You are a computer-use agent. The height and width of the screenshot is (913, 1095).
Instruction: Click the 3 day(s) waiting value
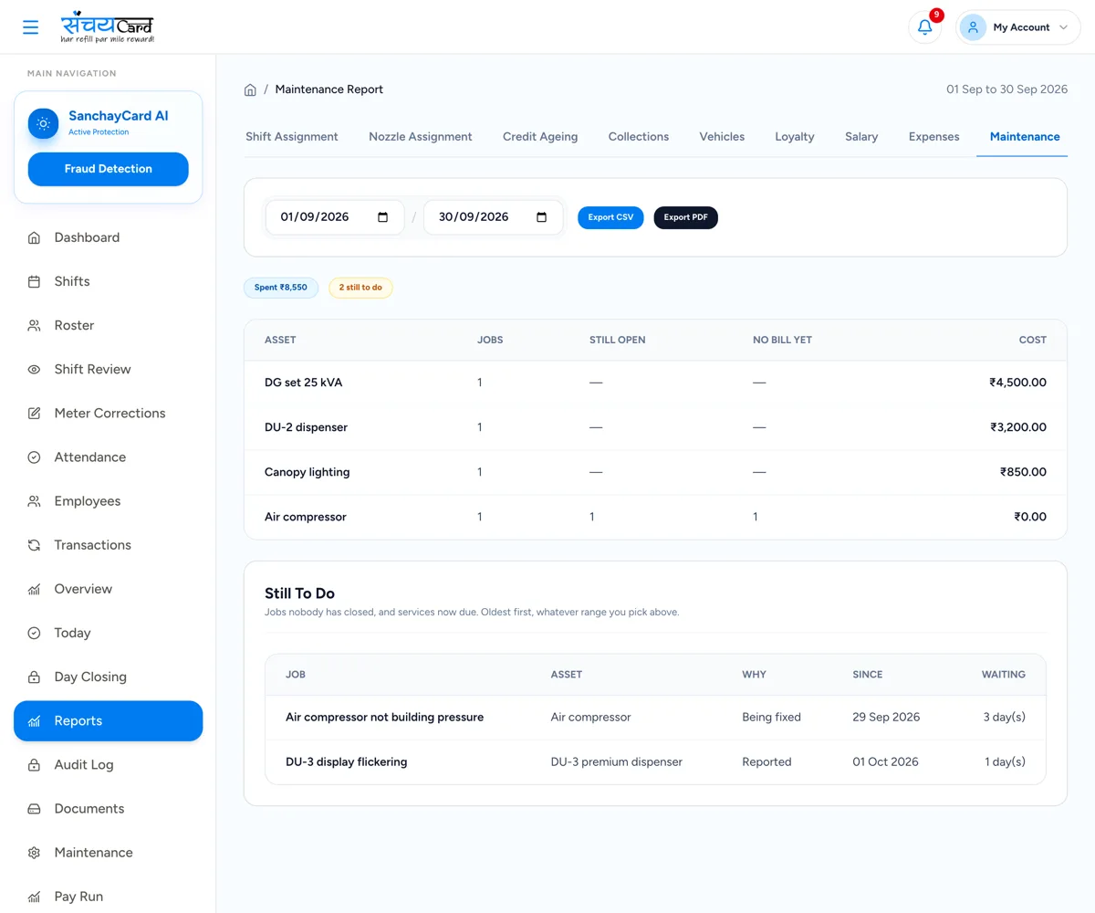[1004, 718]
